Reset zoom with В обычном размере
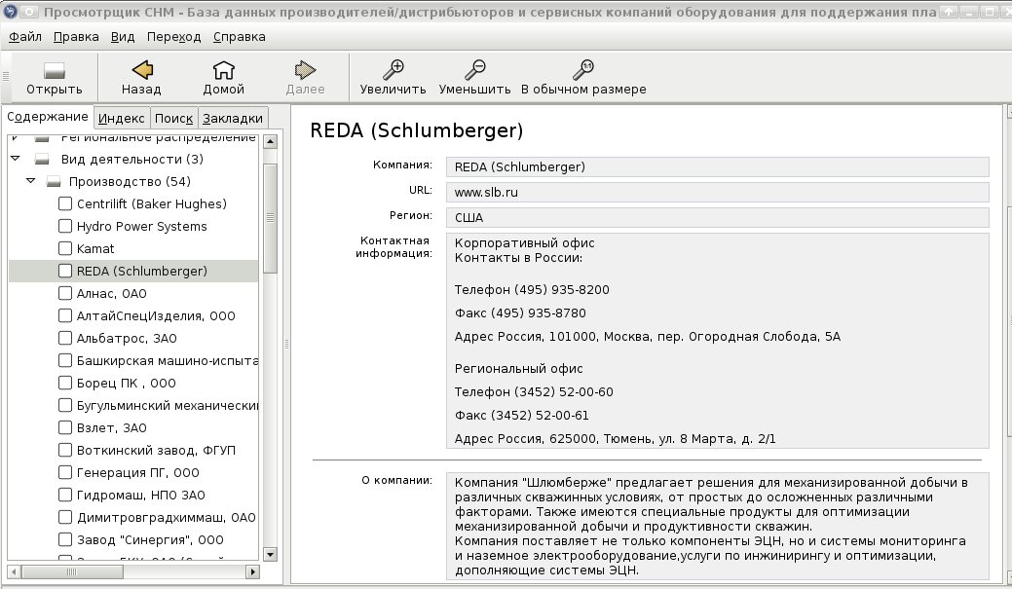Image resolution: width=1012 pixels, height=589 pixels. point(583,70)
